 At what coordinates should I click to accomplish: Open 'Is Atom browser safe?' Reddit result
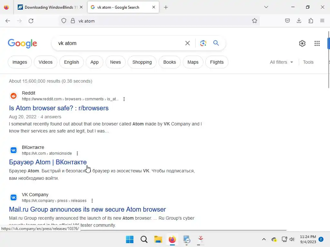(x=59, y=108)
